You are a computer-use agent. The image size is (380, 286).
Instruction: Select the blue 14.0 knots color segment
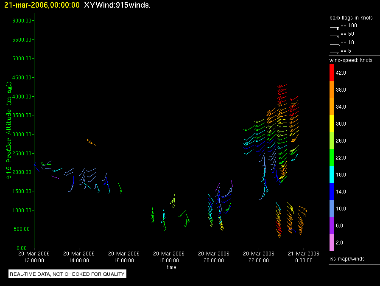[332, 192]
